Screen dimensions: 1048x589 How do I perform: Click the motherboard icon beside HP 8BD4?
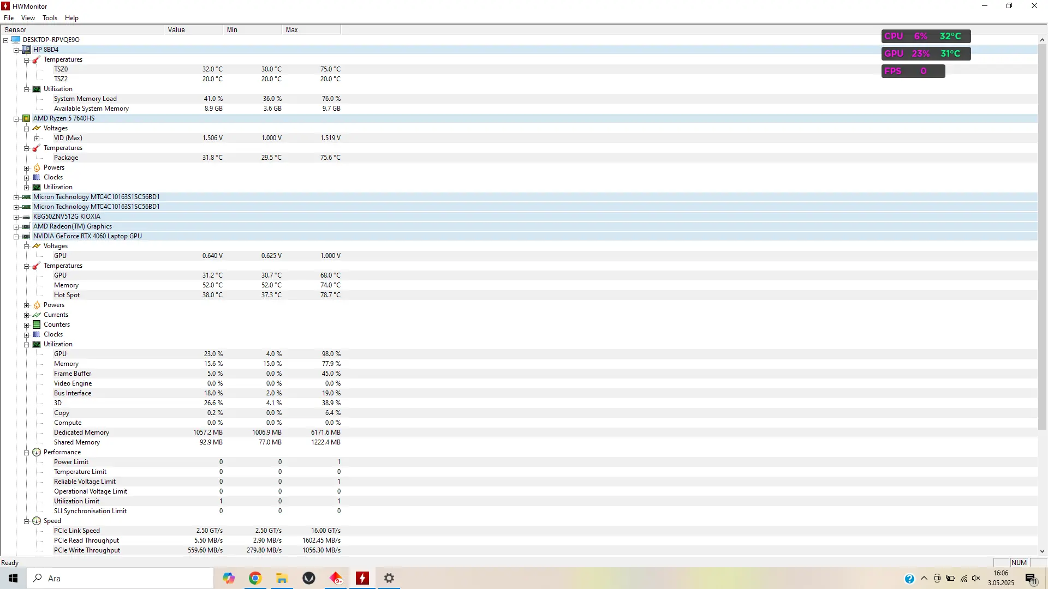coord(26,50)
